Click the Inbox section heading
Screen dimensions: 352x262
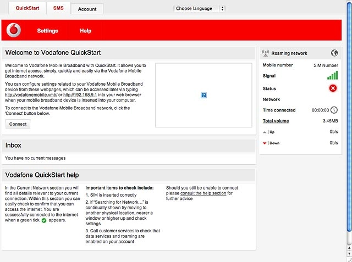[13, 145]
